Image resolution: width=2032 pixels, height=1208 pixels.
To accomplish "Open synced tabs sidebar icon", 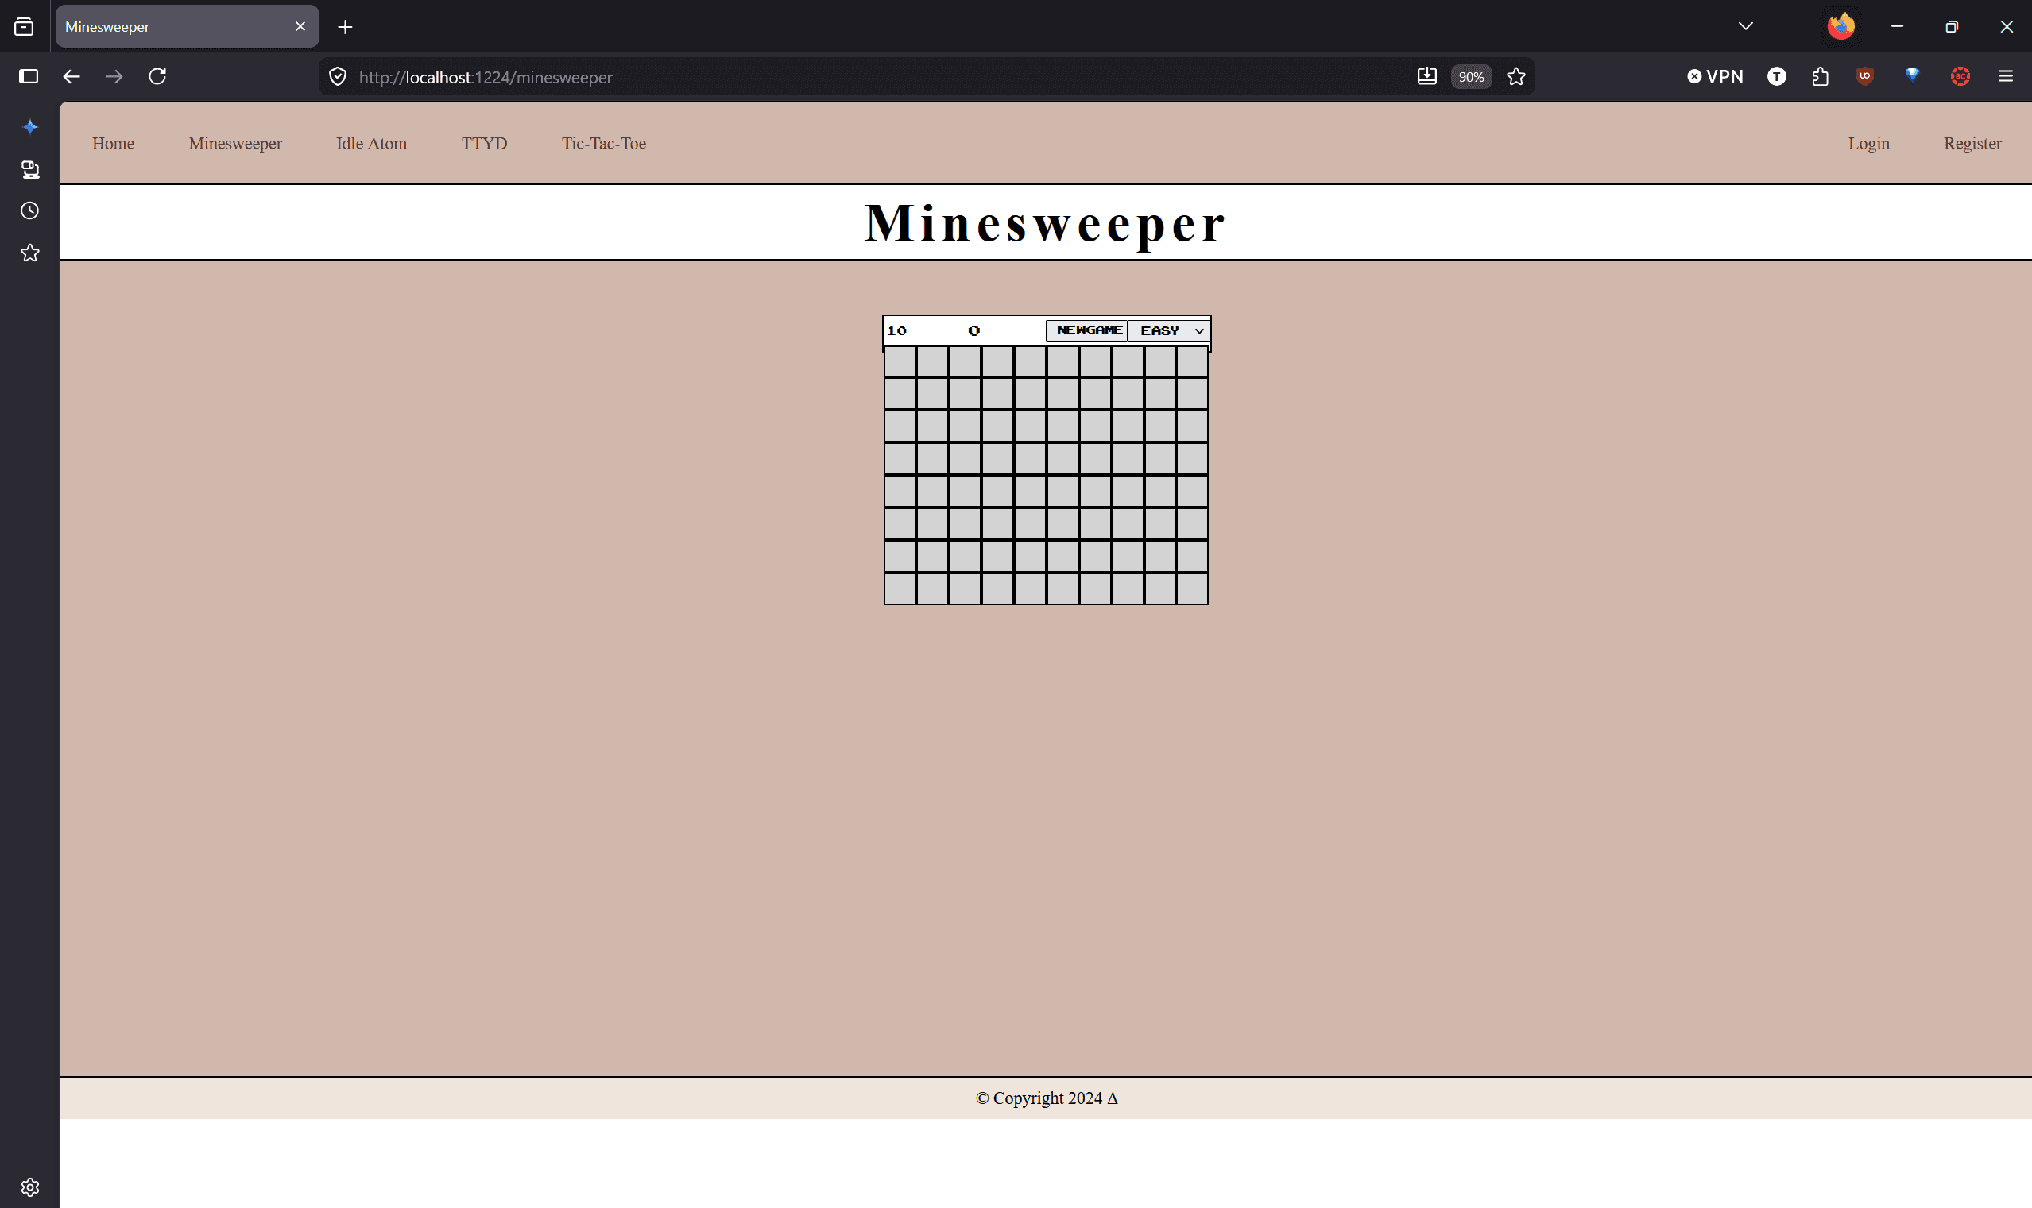I will pyautogui.click(x=30, y=169).
